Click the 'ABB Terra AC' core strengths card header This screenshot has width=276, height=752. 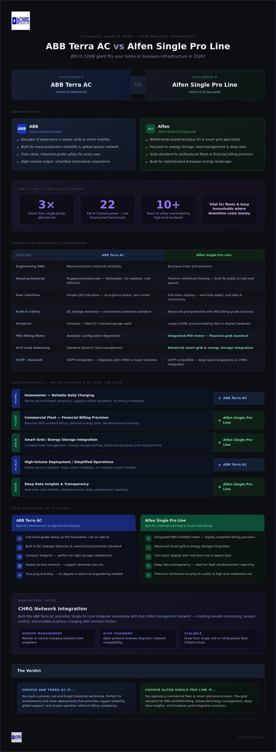pyautogui.click(x=73, y=523)
